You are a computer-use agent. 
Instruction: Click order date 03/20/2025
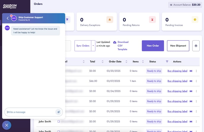click(114, 71)
